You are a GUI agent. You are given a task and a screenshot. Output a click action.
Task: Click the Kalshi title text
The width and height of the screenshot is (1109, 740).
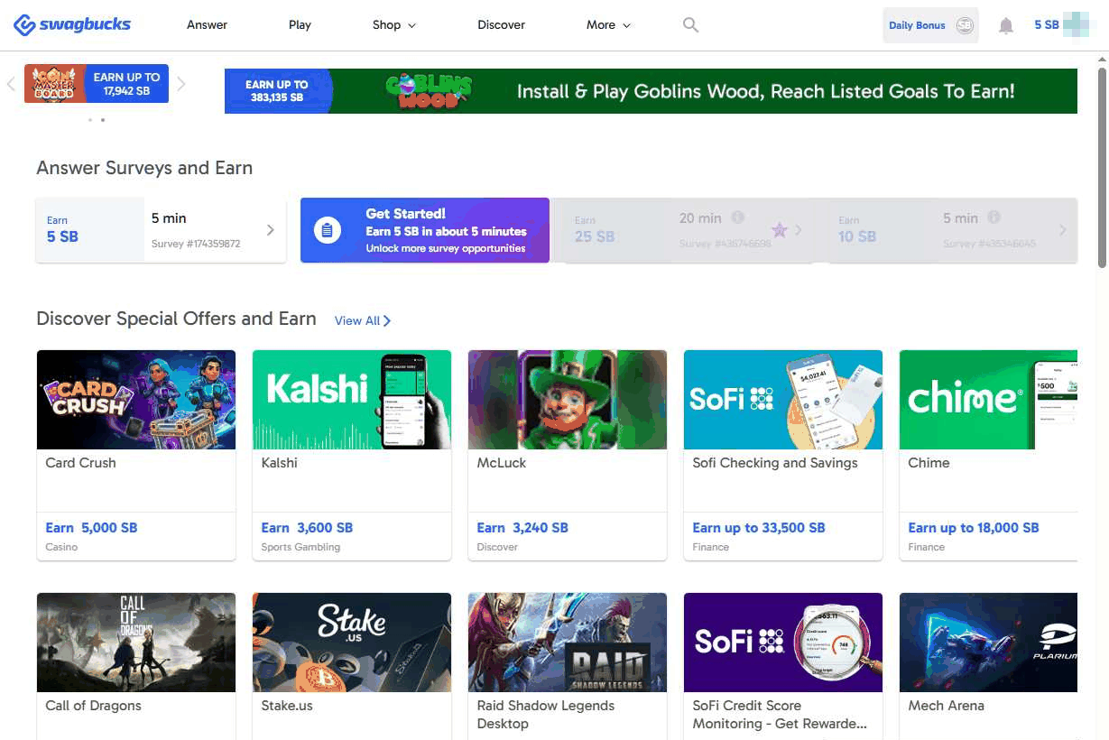click(279, 463)
